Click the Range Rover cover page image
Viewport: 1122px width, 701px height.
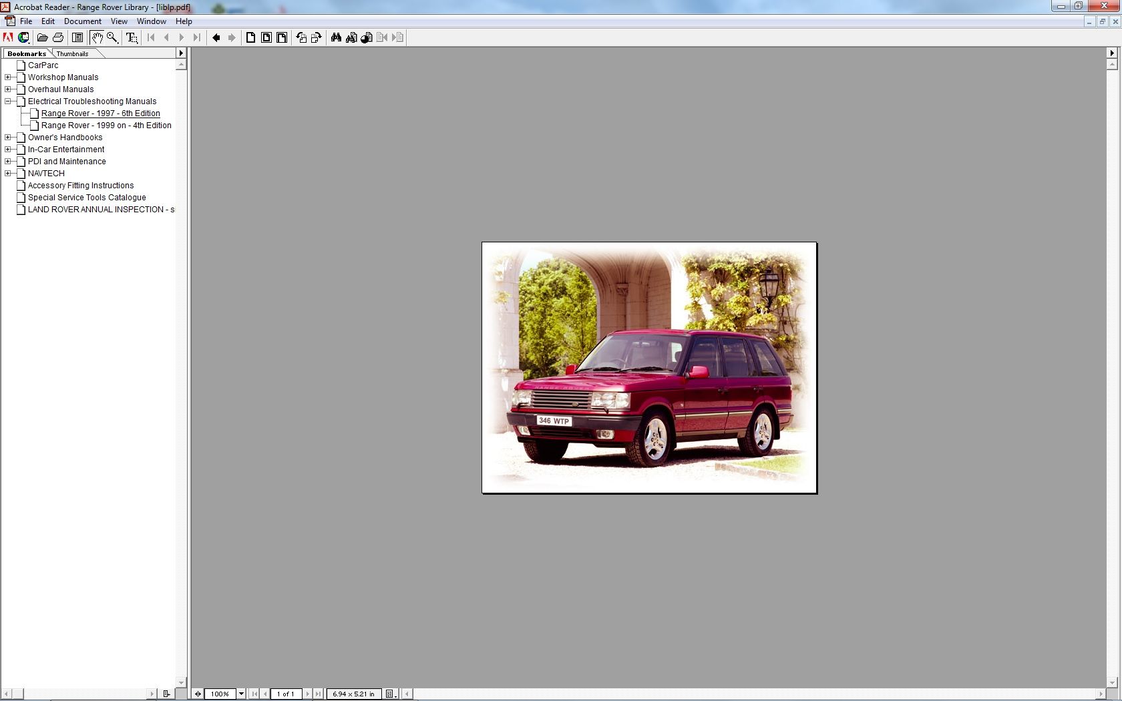[x=649, y=368]
